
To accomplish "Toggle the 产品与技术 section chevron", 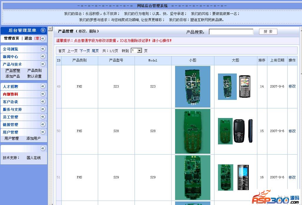I will 43,64.
